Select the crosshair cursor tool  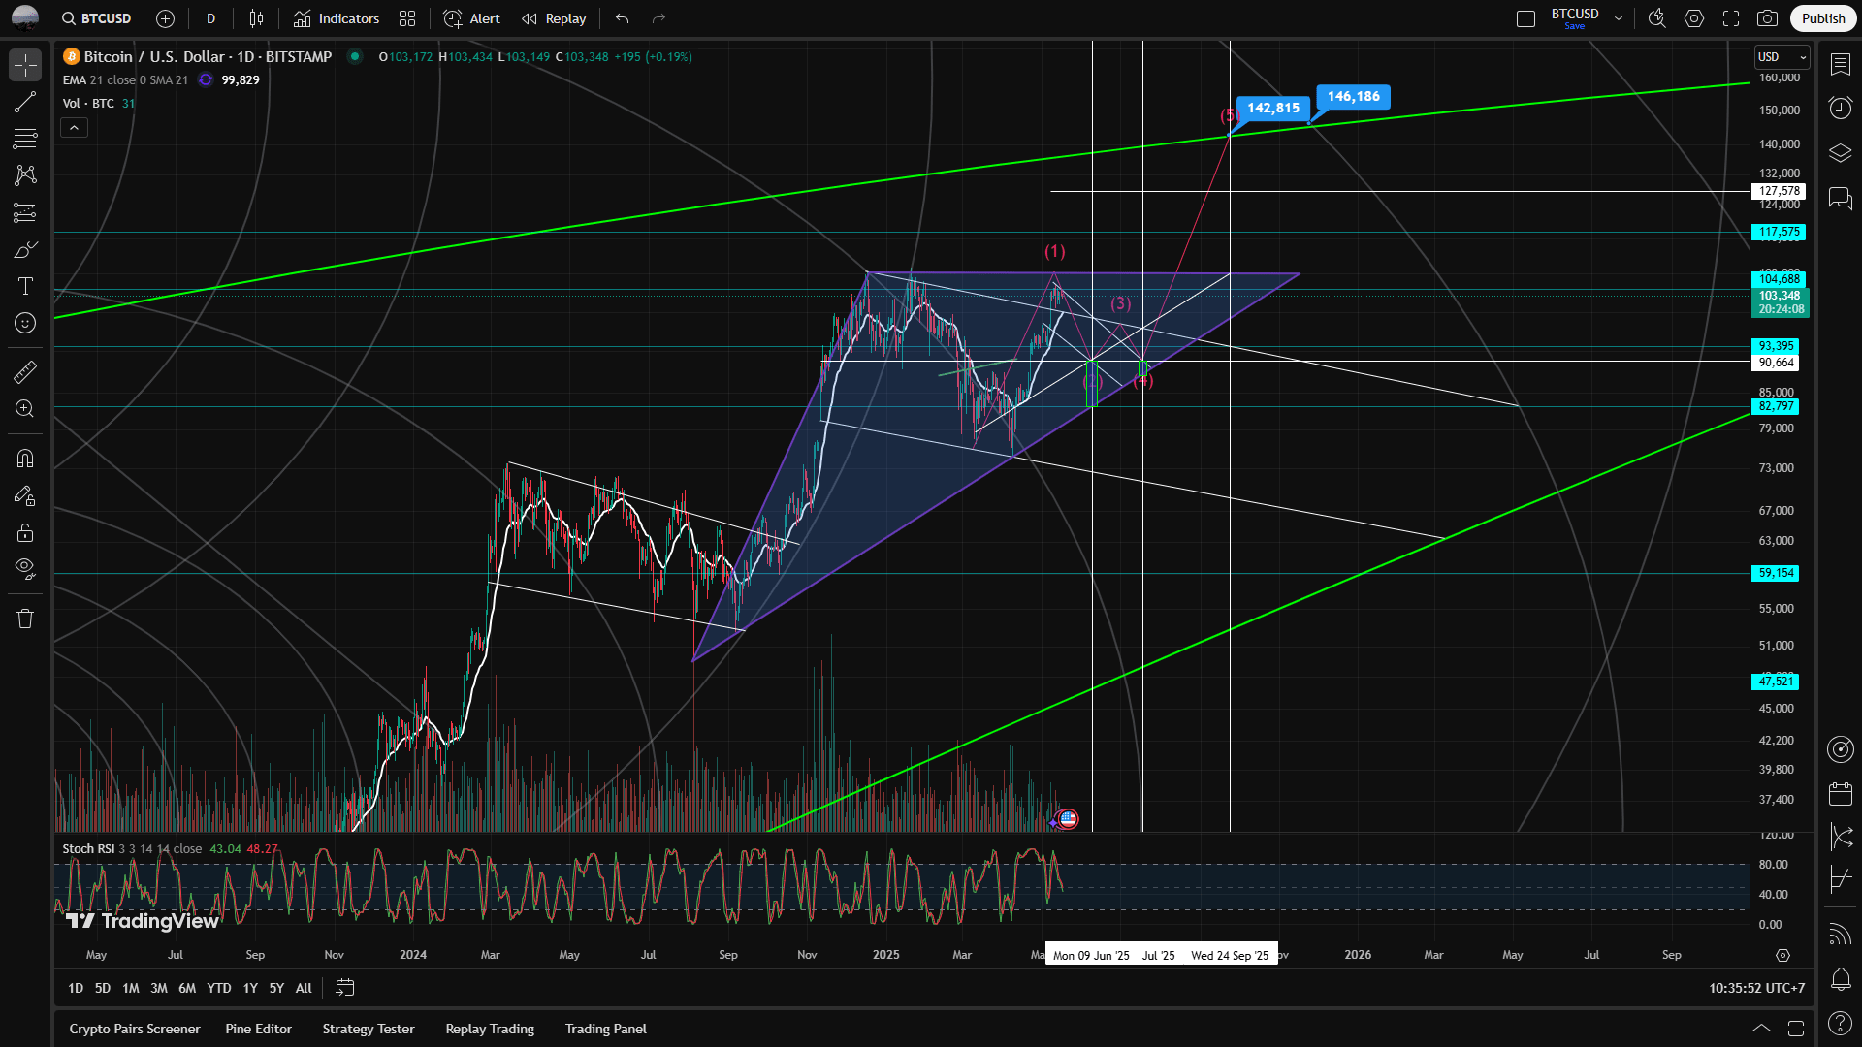[25, 65]
